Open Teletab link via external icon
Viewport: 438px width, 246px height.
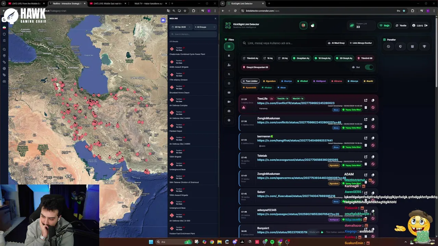click(366, 157)
